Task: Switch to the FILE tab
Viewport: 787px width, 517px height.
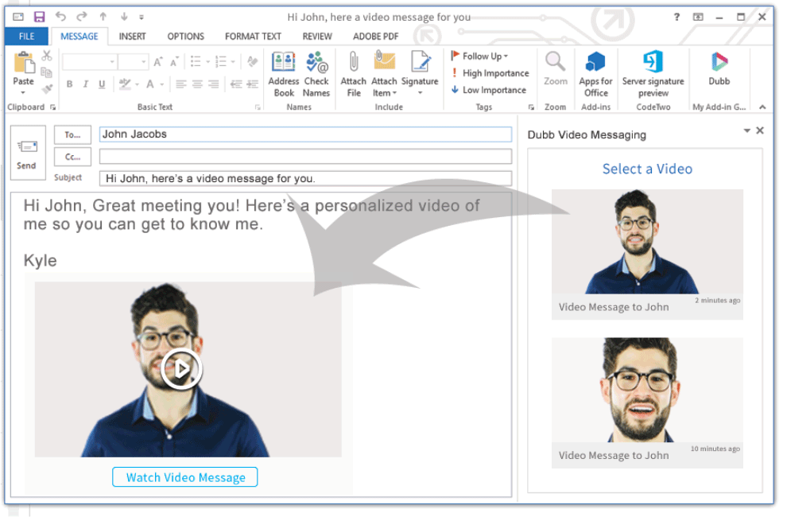Action: (x=26, y=36)
